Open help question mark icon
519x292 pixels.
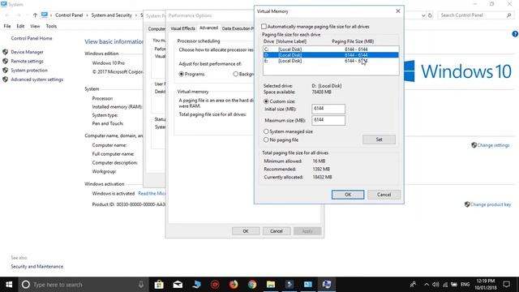[515, 34]
